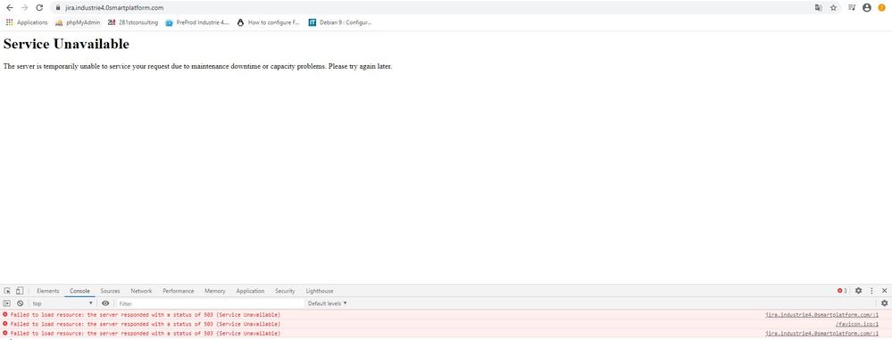Close the DevTools panel
The image size is (892, 340).
[x=884, y=291]
